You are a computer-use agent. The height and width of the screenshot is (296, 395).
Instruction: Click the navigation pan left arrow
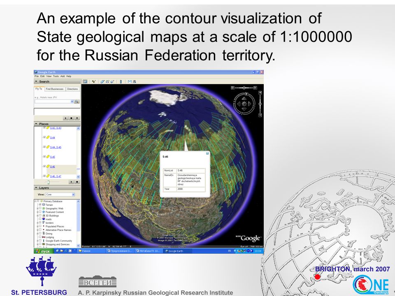pyautogui.click(x=239, y=104)
